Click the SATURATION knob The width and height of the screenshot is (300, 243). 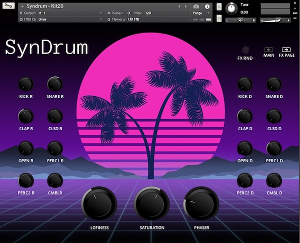[x=151, y=204]
